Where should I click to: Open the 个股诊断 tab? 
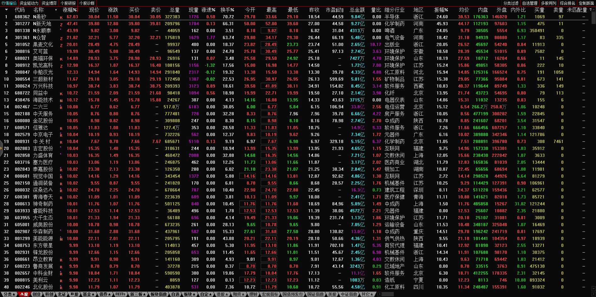[87, 3]
